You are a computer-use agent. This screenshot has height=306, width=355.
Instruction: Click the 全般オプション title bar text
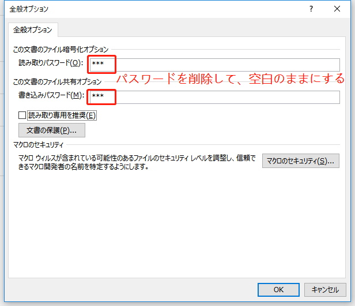(28, 9)
